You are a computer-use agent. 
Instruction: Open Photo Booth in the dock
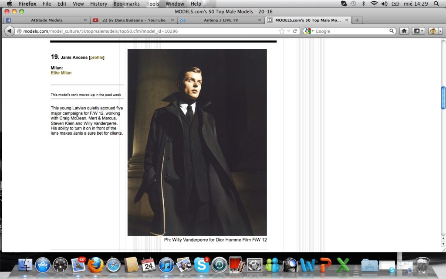coord(236,265)
